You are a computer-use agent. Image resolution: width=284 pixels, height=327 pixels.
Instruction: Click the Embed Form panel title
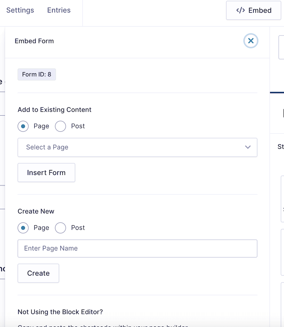(34, 41)
